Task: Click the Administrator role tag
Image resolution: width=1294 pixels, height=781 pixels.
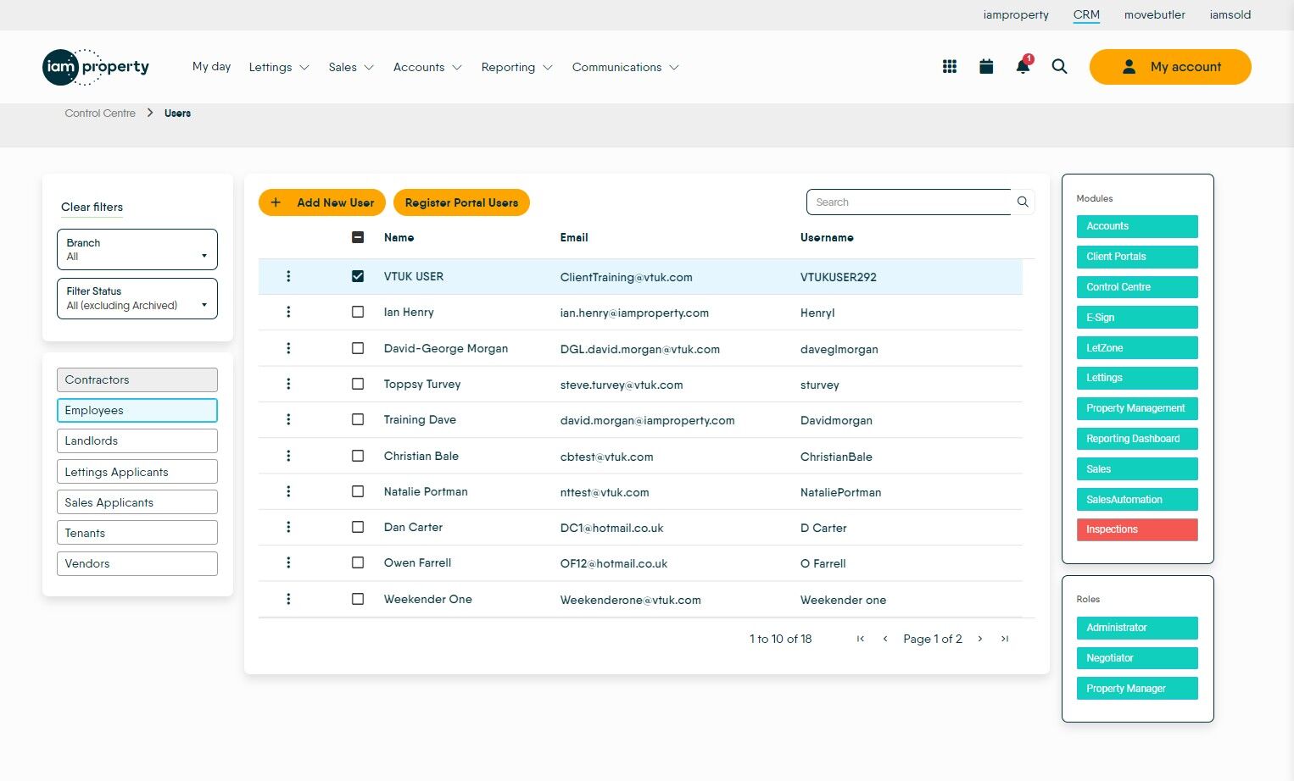Action: 1137,628
